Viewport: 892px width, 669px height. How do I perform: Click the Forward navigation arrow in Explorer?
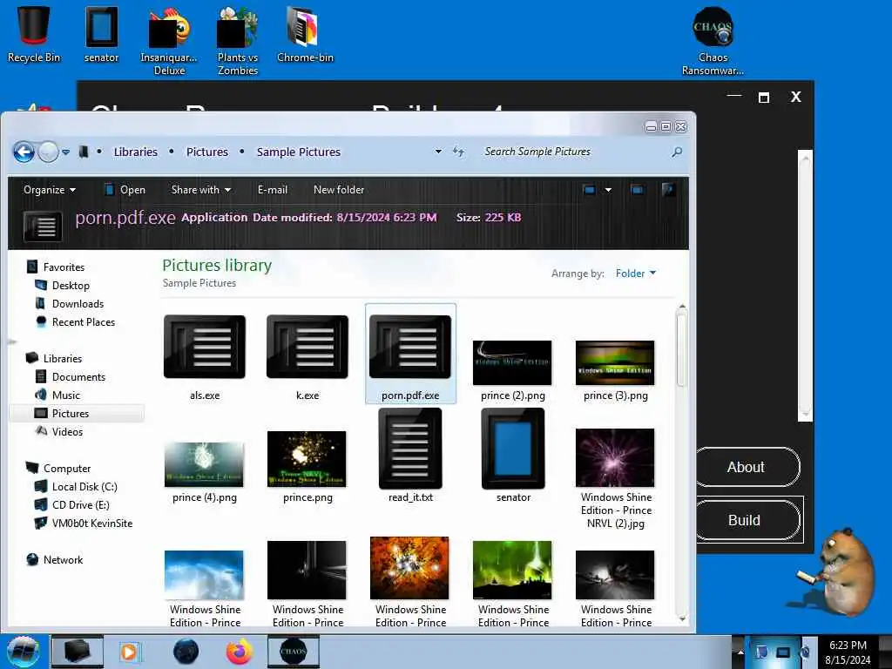[x=49, y=152]
